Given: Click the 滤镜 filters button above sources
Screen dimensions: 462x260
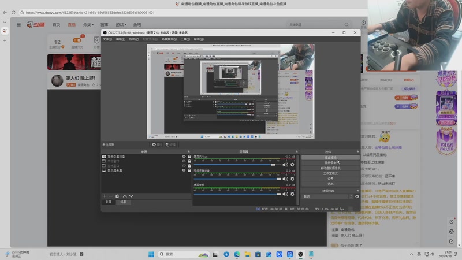Looking at the screenshot, I should point(170,145).
